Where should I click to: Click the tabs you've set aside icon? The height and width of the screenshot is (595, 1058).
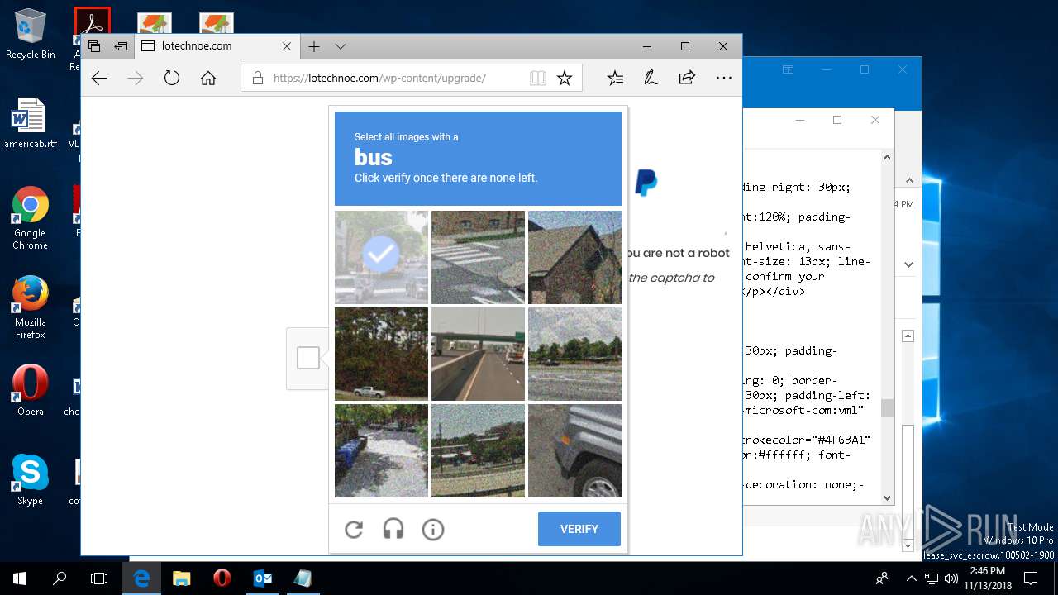94,46
